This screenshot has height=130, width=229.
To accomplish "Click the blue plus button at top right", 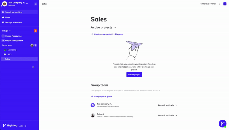I will click(x=225, y=4).
